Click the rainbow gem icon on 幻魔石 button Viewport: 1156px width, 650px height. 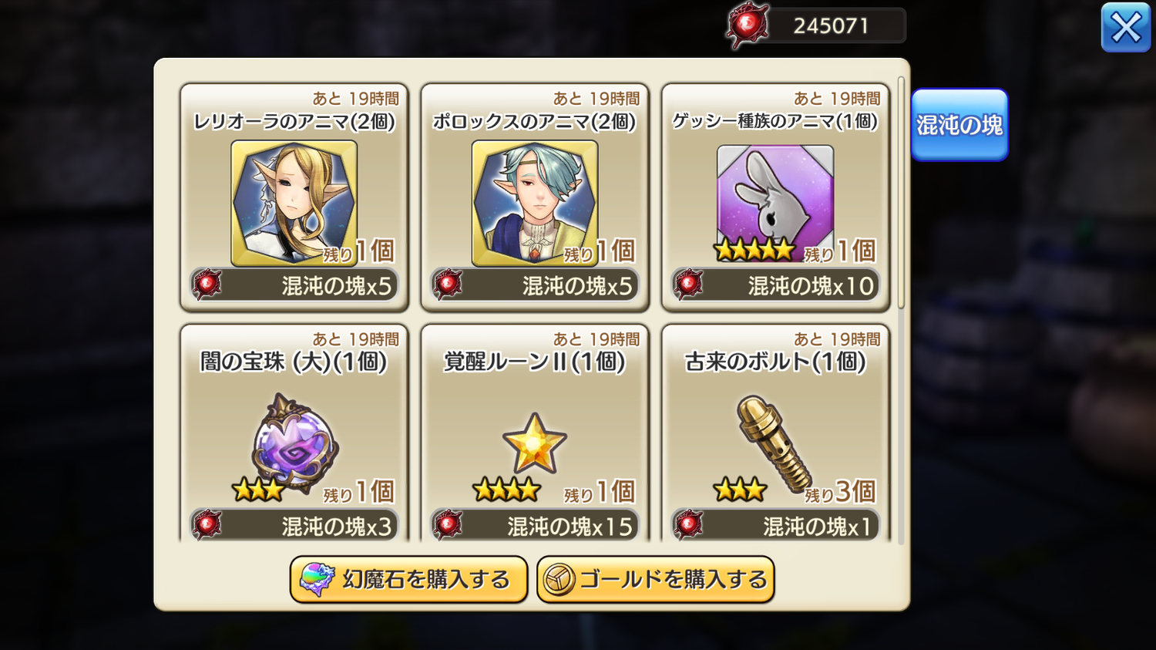pyautogui.click(x=317, y=579)
